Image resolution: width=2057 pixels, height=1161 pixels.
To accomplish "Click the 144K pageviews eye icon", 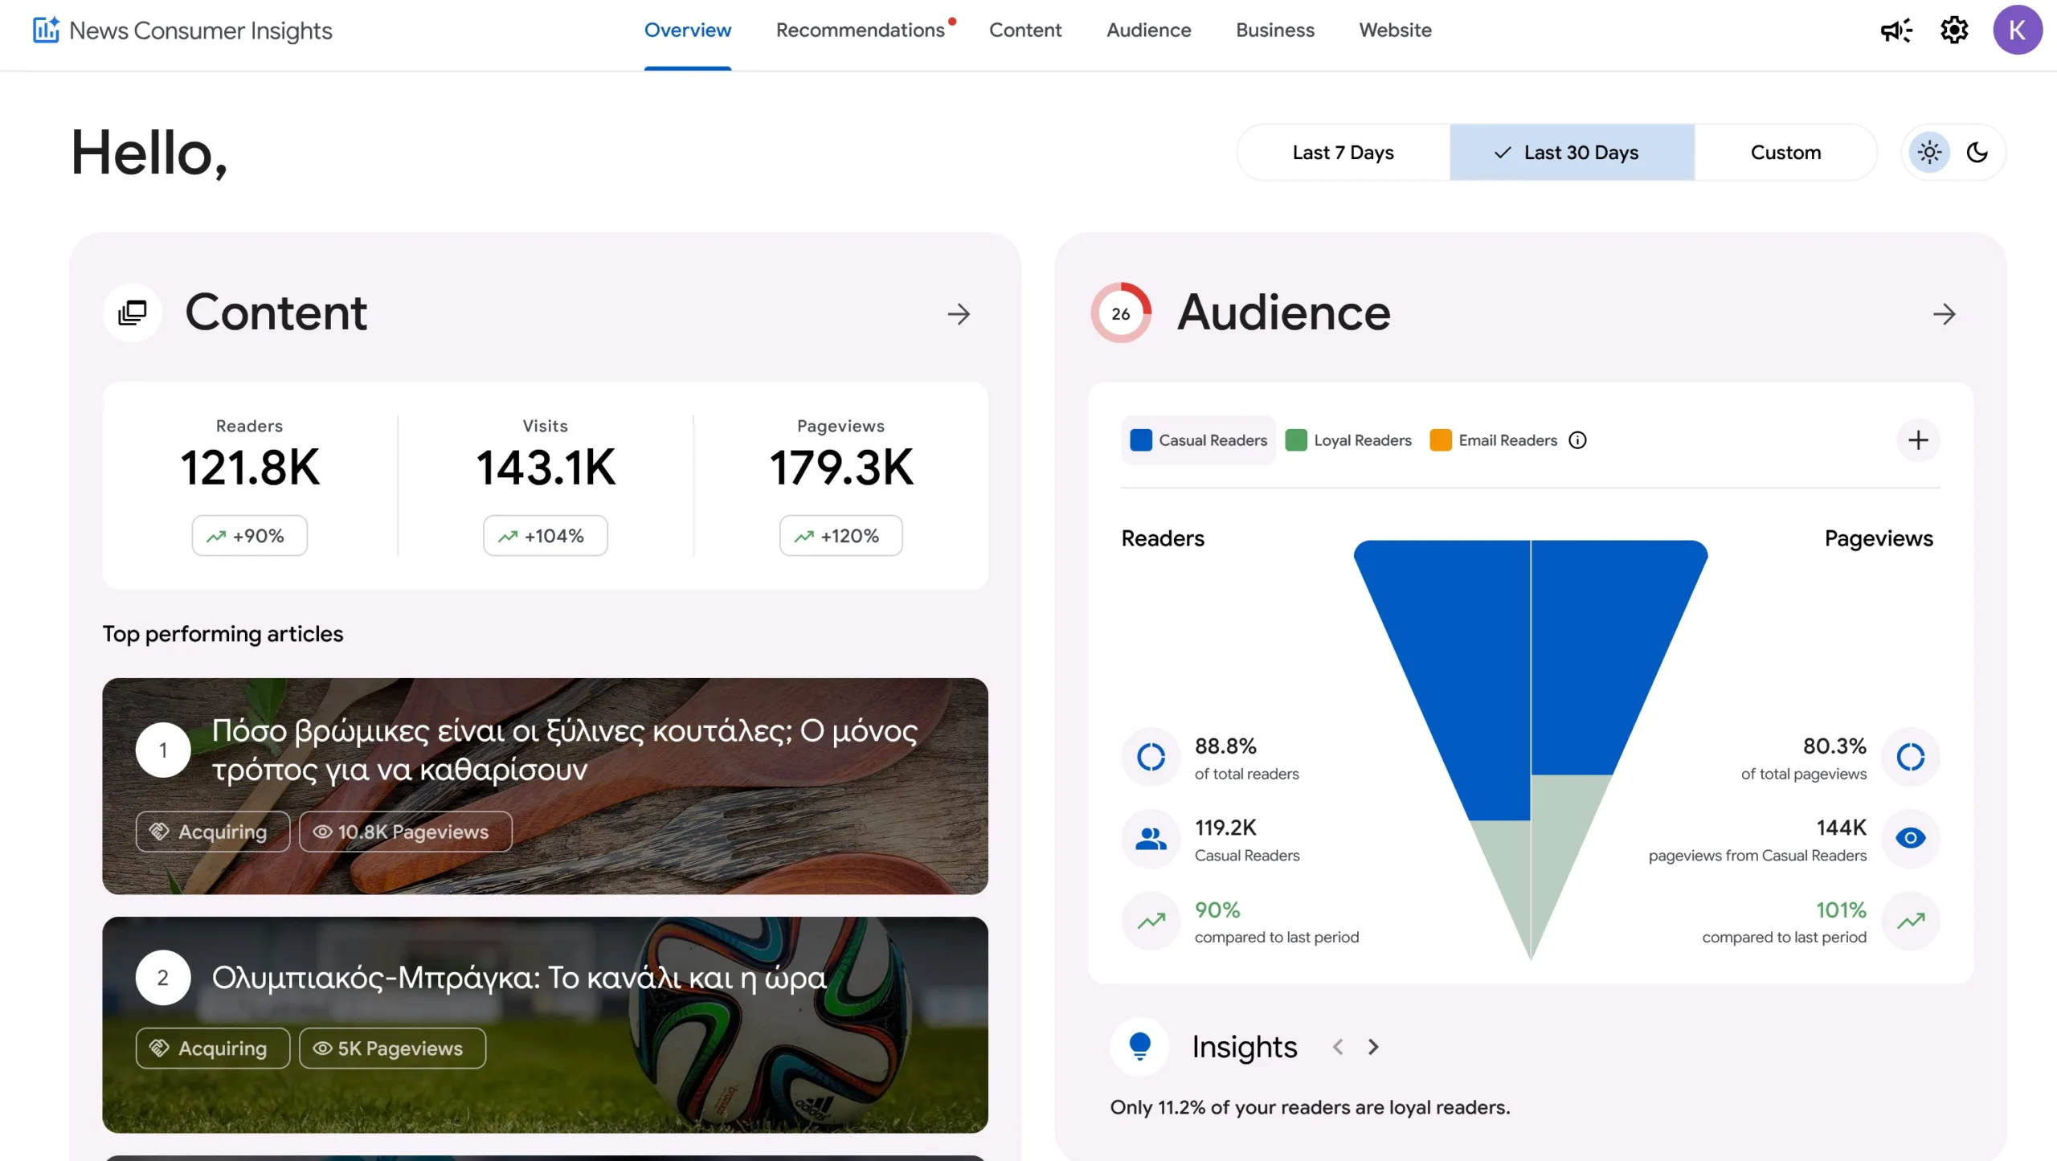I will click(1911, 839).
